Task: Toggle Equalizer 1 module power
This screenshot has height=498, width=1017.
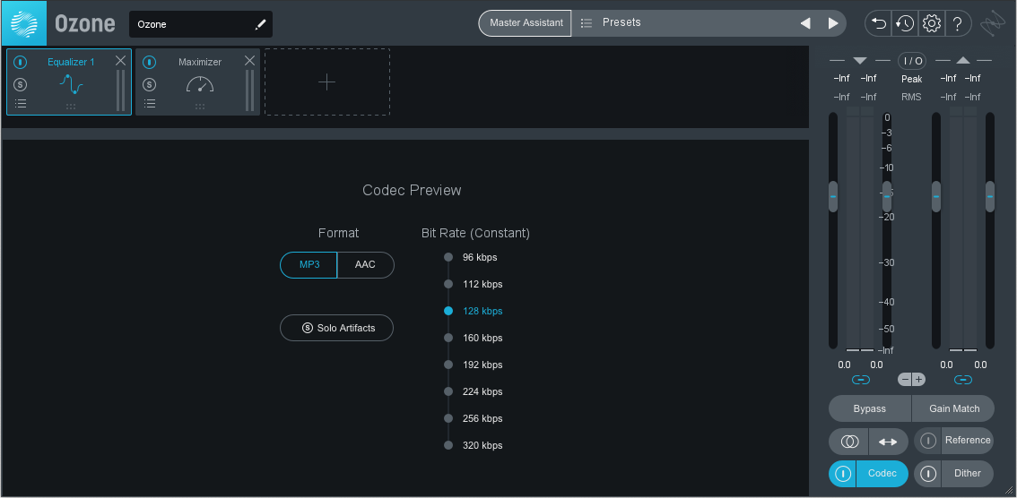Action: (x=21, y=62)
